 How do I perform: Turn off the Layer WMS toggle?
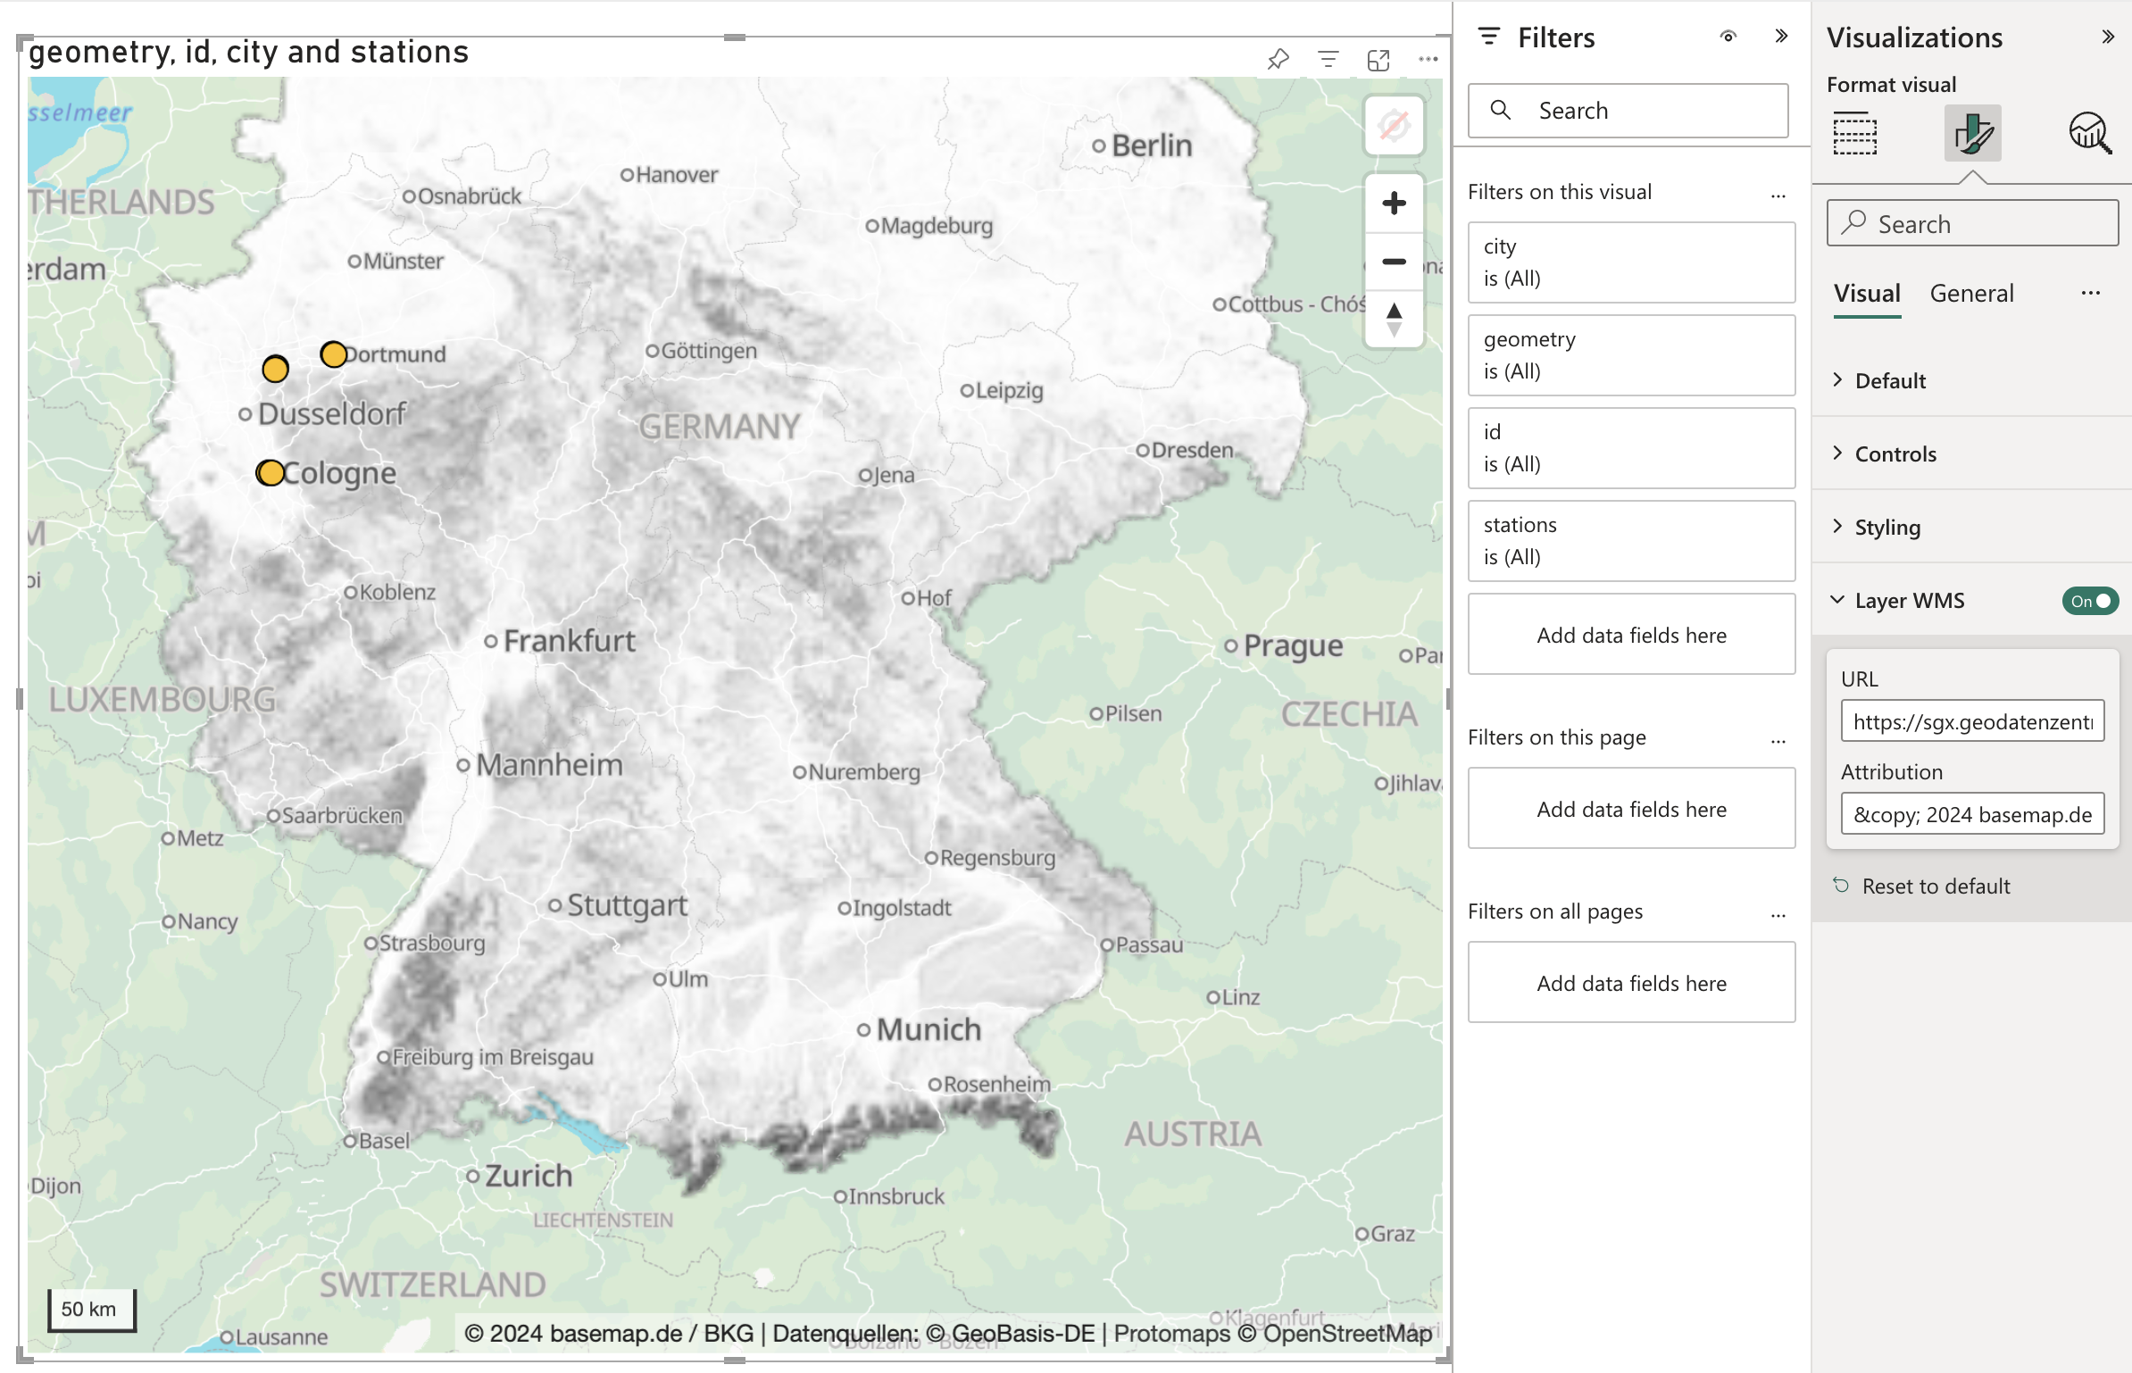point(2090,601)
